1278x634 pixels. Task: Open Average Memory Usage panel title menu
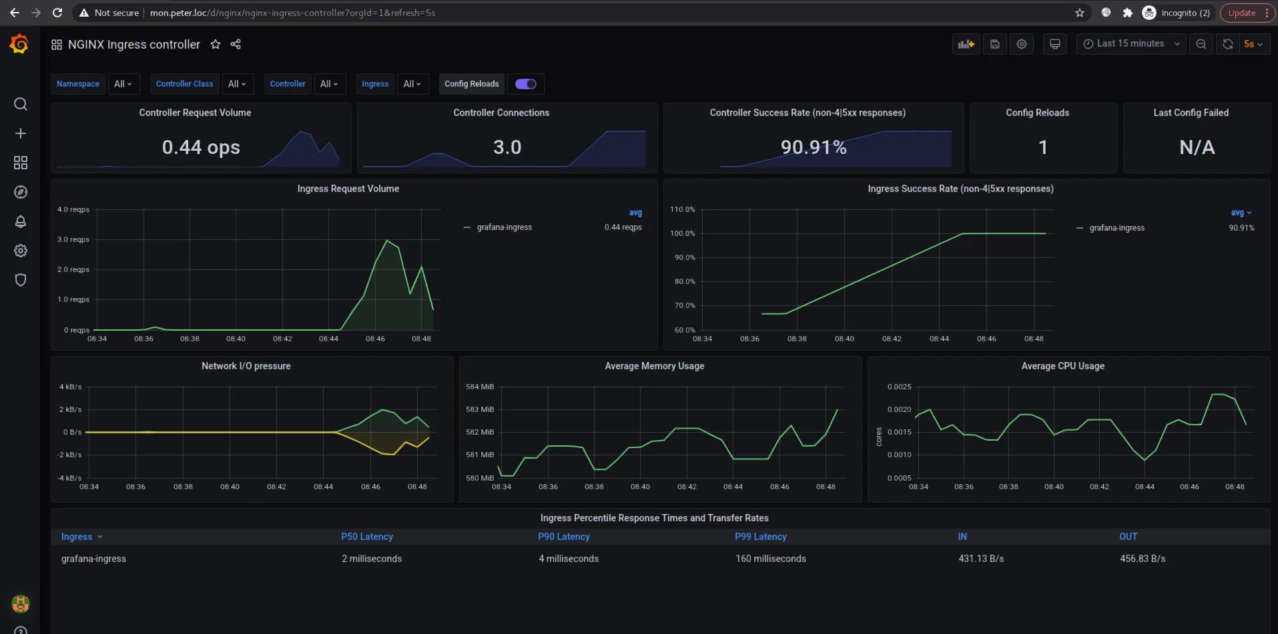pos(654,366)
